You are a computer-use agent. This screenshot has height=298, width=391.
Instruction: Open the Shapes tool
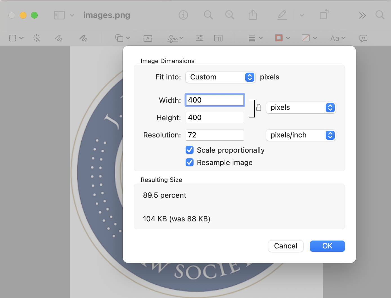coord(119,38)
